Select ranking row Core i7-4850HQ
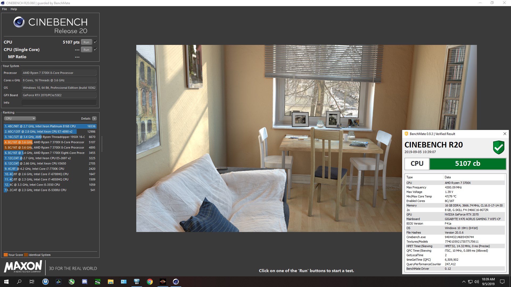 (x=50, y=179)
